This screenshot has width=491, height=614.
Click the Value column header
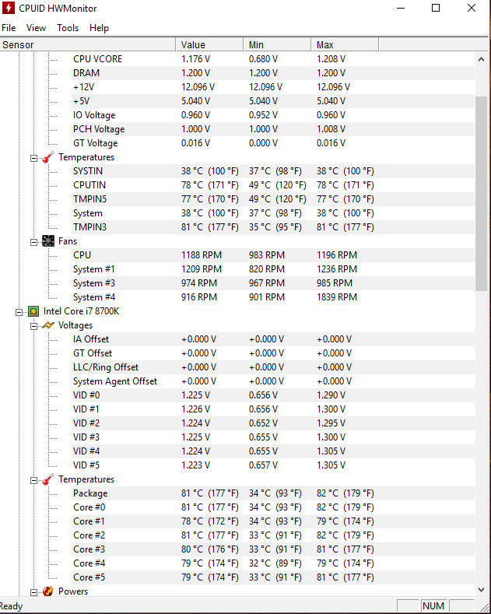pos(209,44)
